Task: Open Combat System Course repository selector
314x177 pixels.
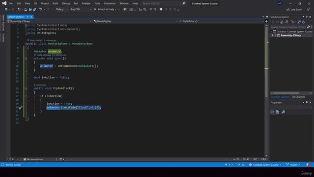Action: tap(265, 165)
